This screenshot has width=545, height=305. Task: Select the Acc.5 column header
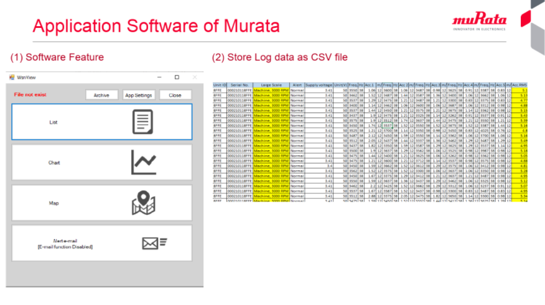coord(500,85)
